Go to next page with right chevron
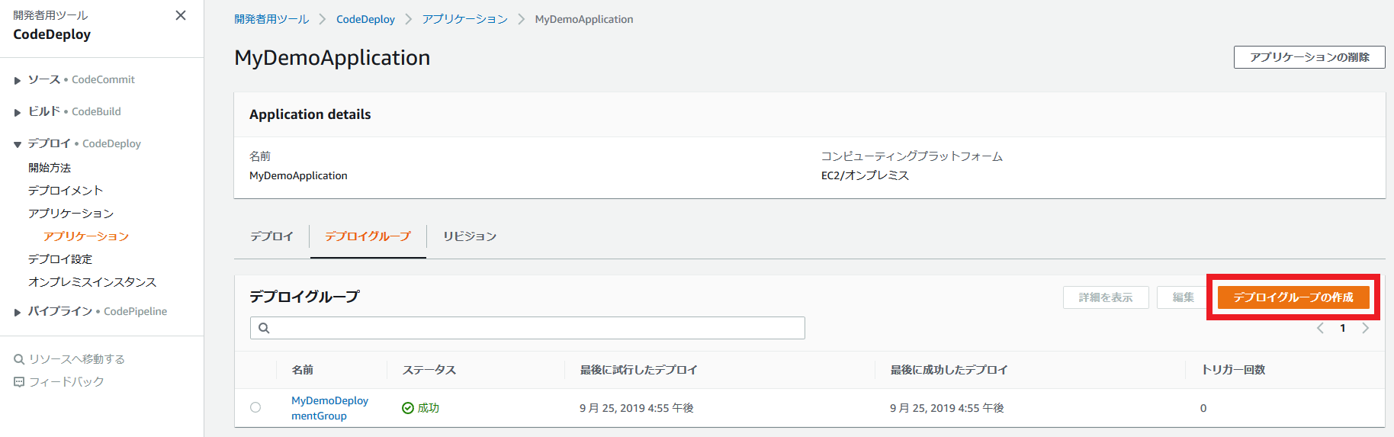1394x437 pixels. (1366, 328)
